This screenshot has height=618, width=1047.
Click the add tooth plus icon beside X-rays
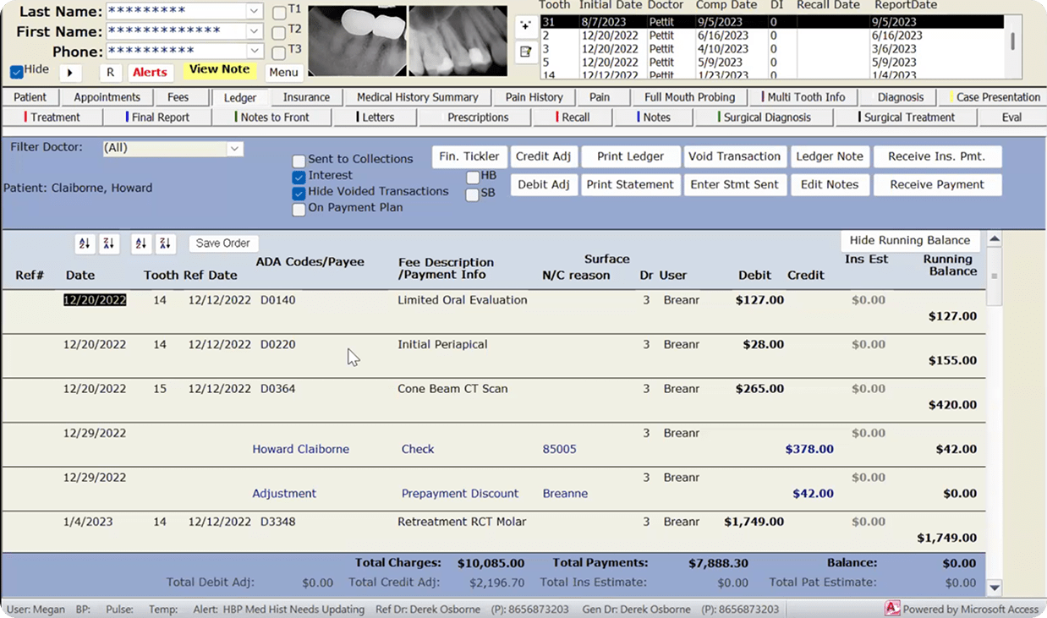pos(526,25)
